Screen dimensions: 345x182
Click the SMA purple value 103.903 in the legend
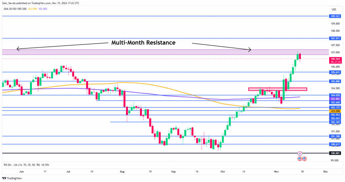pos(43,9)
